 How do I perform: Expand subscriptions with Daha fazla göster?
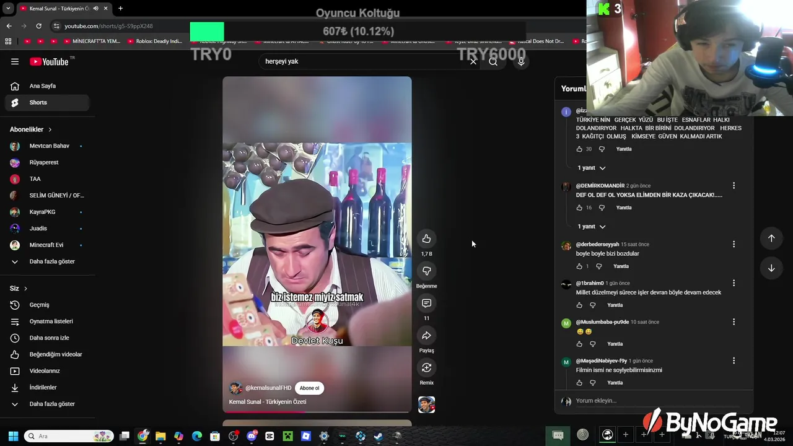pyautogui.click(x=47, y=261)
